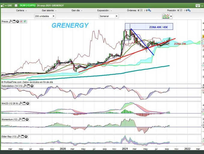Open Momentum indicator settings wrench

[19, 119]
